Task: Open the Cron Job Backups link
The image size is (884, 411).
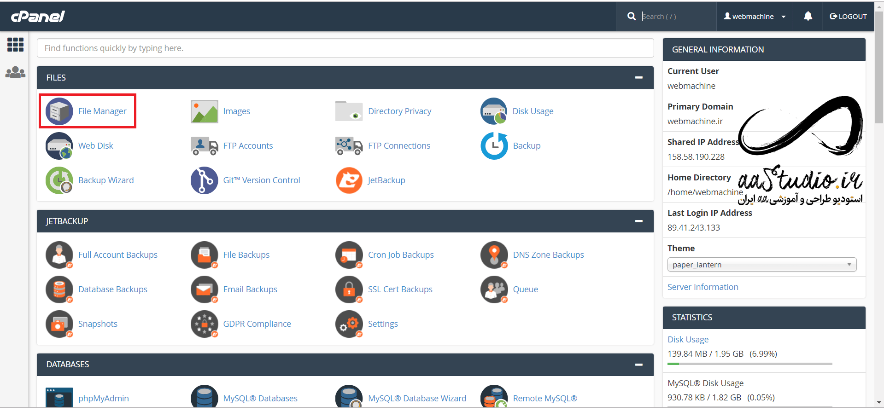Action: pyautogui.click(x=401, y=255)
